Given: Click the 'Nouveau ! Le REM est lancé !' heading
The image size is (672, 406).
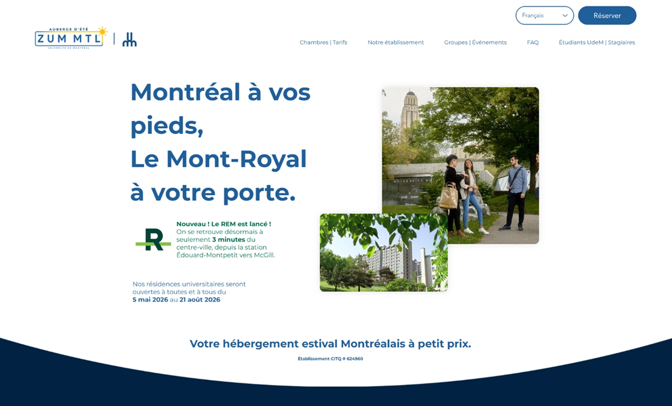Looking at the screenshot, I should tap(223, 224).
